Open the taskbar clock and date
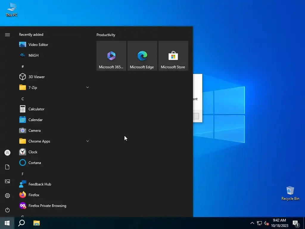 point(279,223)
